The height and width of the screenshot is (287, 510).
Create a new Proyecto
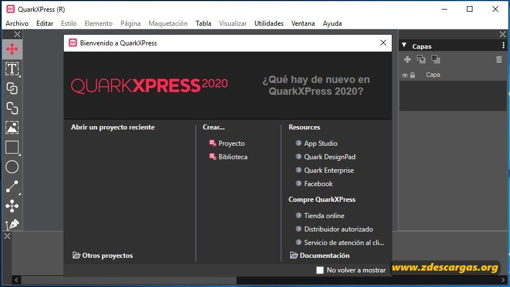[227, 143]
